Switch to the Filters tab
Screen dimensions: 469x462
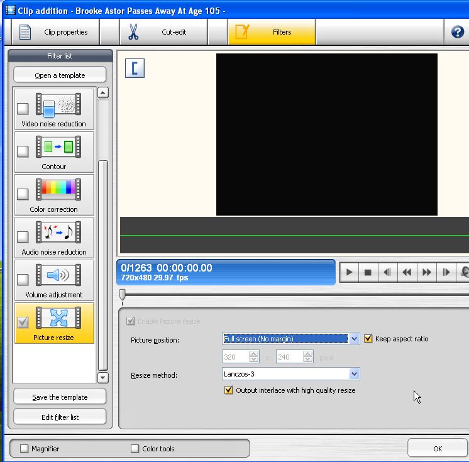click(x=272, y=32)
